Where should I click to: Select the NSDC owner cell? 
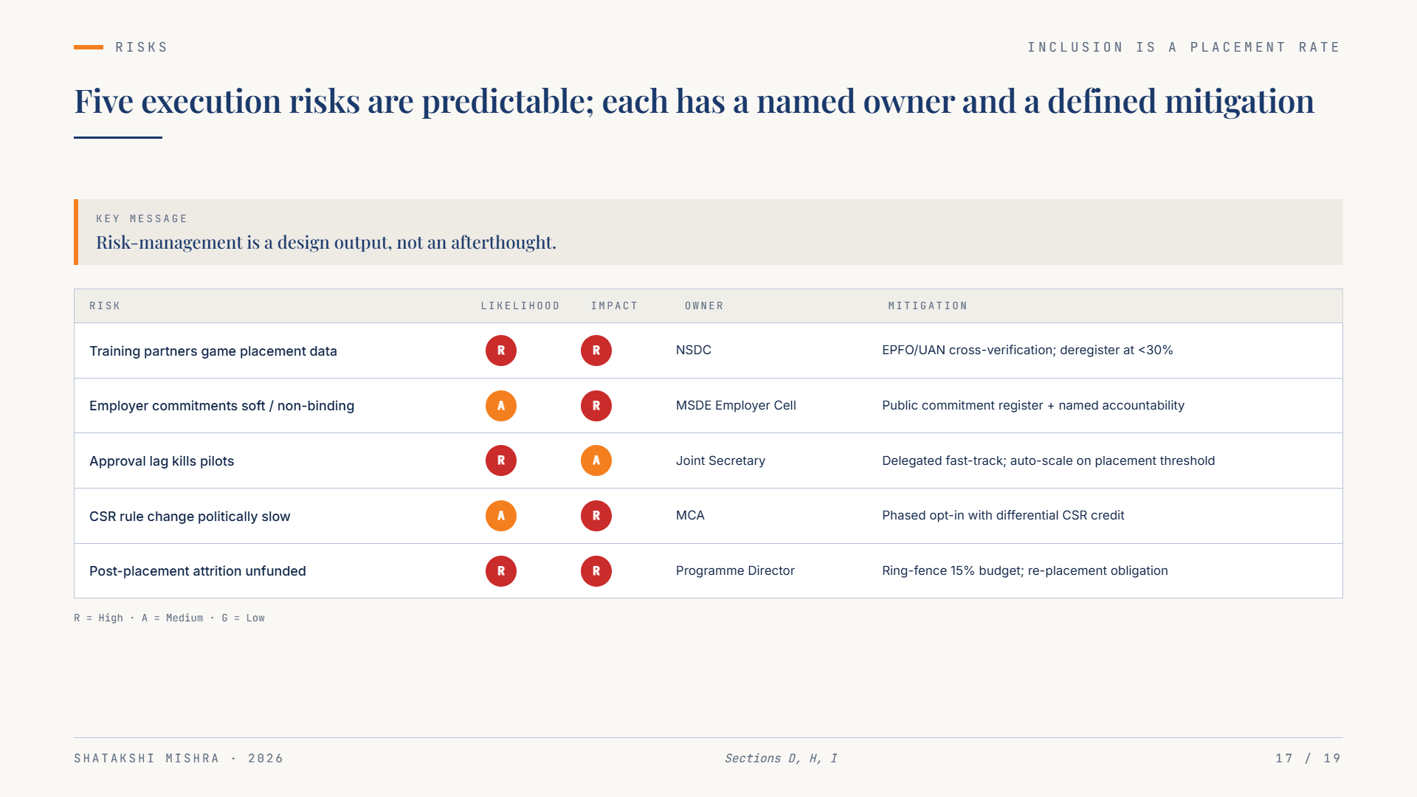[x=694, y=350]
